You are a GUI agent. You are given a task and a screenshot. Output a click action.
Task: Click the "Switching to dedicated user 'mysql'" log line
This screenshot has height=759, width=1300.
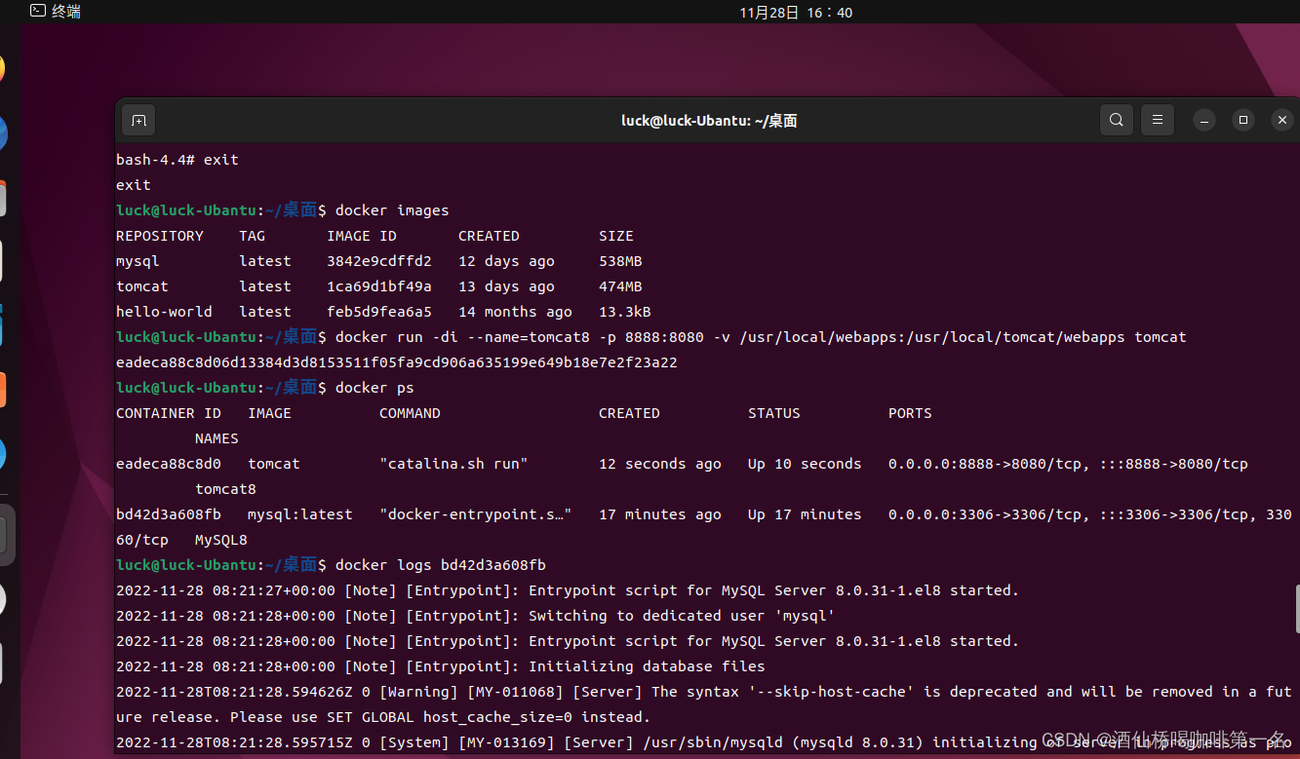pyautogui.click(x=682, y=616)
